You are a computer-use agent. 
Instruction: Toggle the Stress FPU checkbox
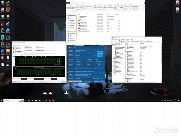click(15, 47)
